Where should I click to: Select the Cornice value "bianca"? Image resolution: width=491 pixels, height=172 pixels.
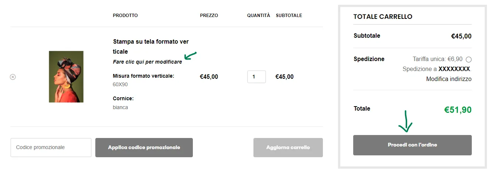point(120,108)
